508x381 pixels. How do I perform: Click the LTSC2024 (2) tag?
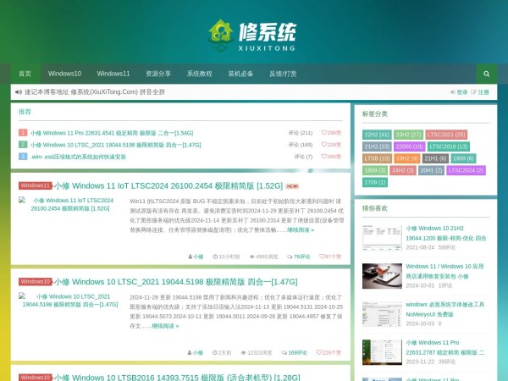[465, 170]
